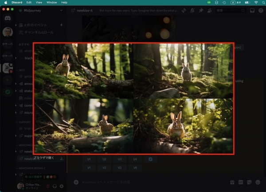Screen dimensions: 266x192
Task: Open the inbox icon in header
Action: coord(252,11)
